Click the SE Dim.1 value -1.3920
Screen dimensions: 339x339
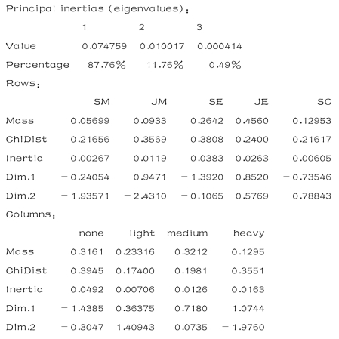click(202, 177)
